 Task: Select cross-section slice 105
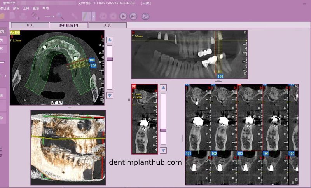click(x=292, y=153)
